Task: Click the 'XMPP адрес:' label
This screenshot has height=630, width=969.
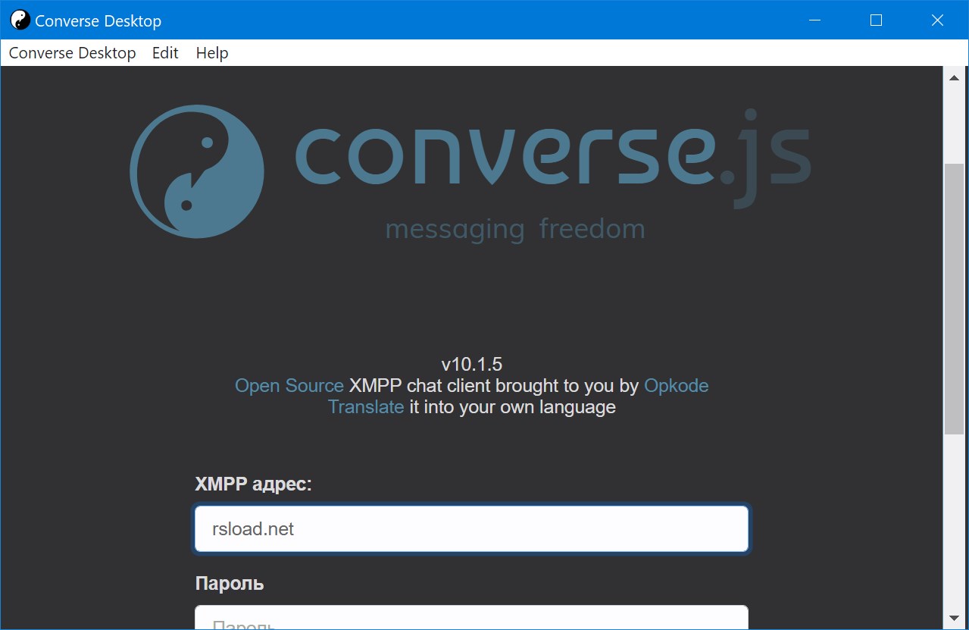Action: [255, 483]
